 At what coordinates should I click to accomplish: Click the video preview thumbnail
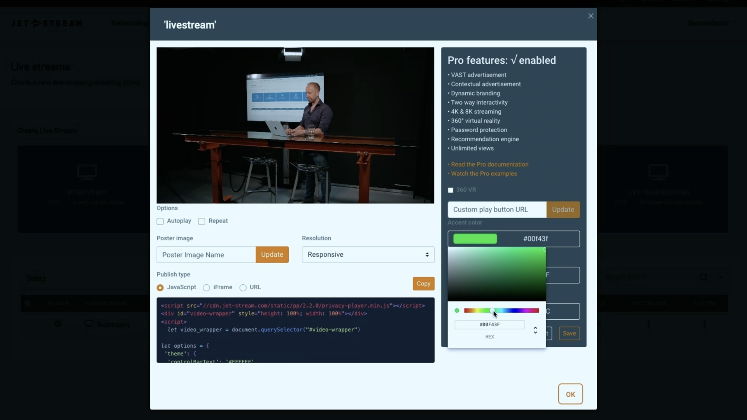[295, 125]
